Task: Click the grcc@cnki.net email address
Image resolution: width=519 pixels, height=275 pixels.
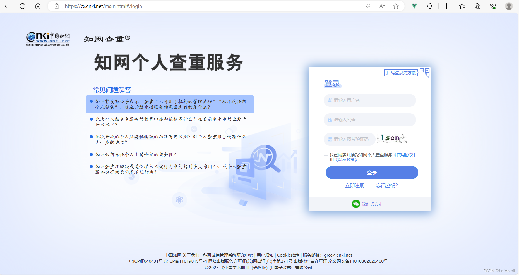Action: point(338,255)
